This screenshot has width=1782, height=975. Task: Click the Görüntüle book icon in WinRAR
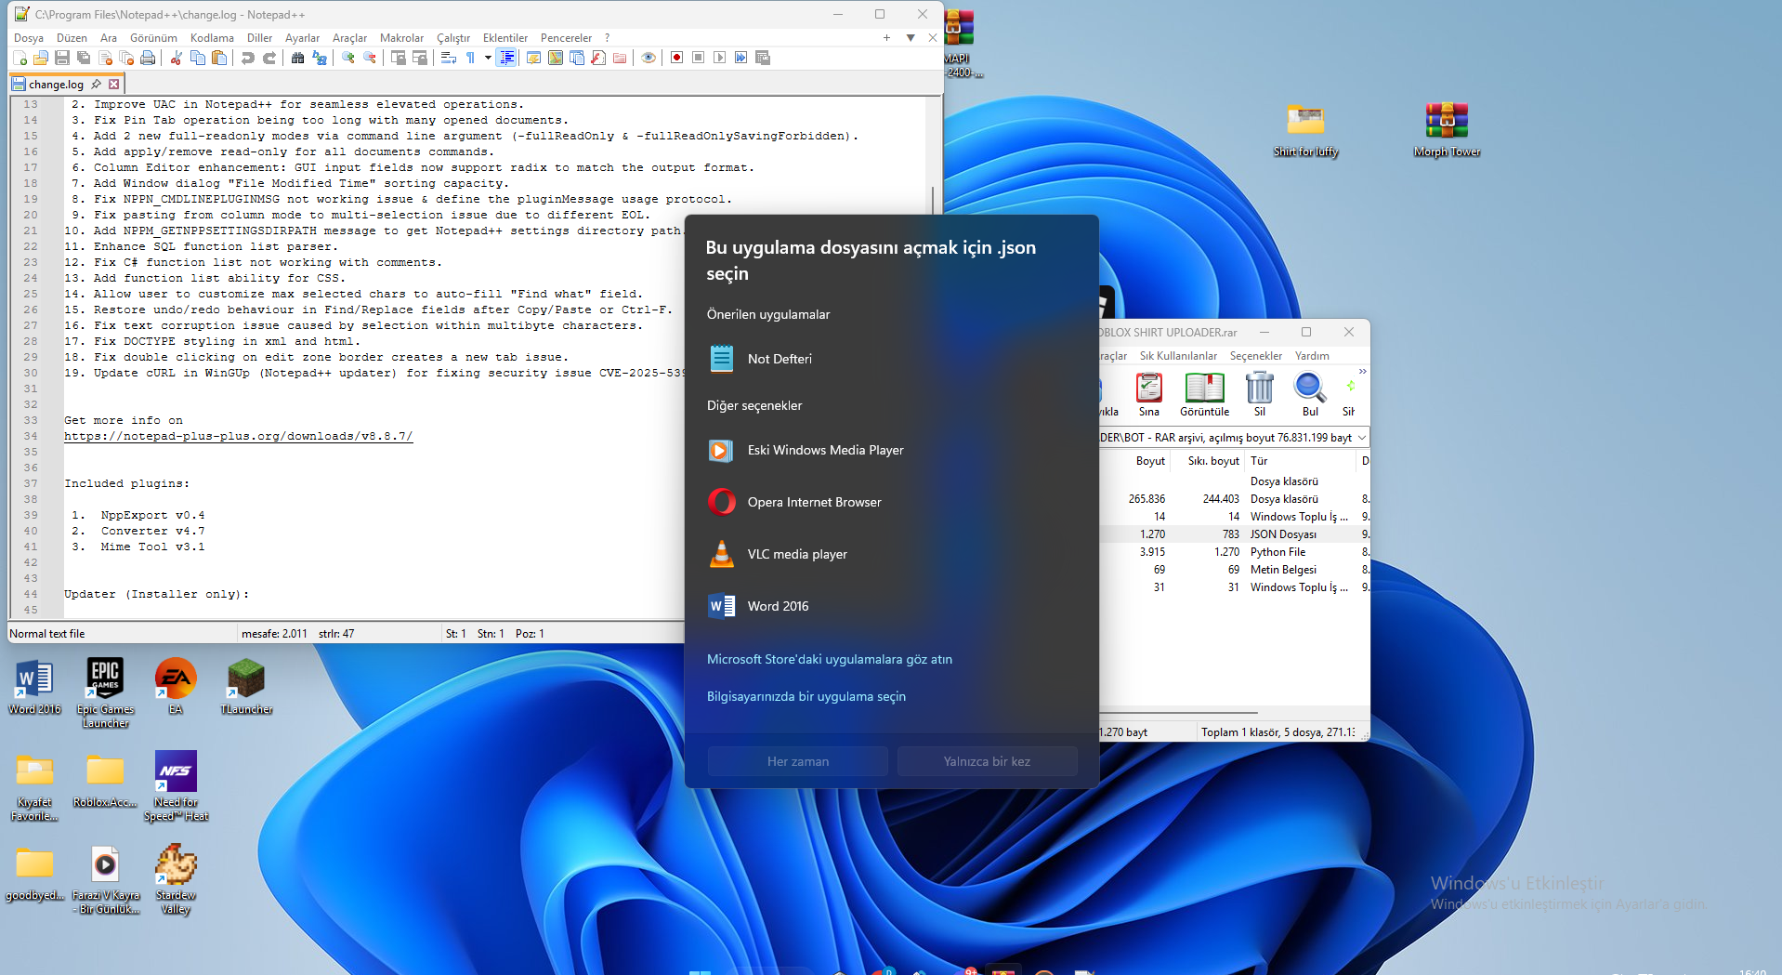tap(1204, 388)
